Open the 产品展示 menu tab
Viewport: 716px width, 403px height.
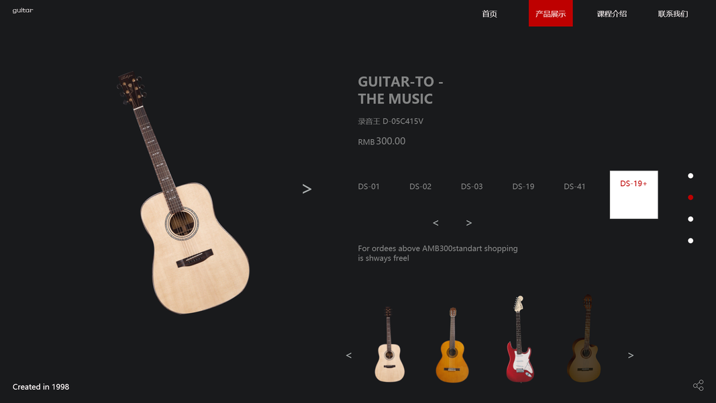point(551,13)
